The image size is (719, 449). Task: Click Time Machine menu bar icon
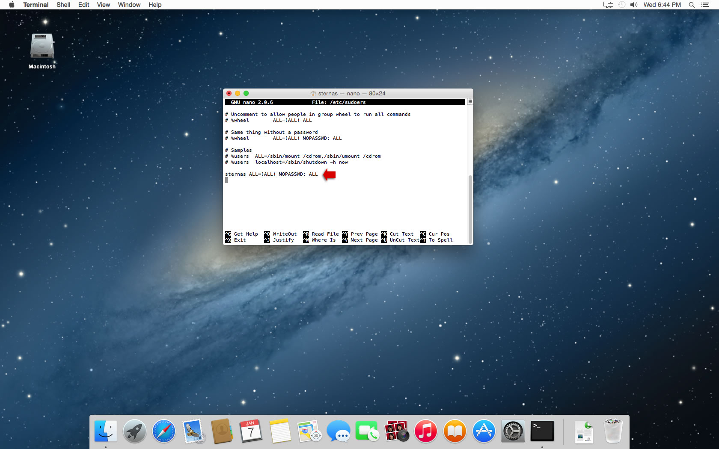(622, 5)
